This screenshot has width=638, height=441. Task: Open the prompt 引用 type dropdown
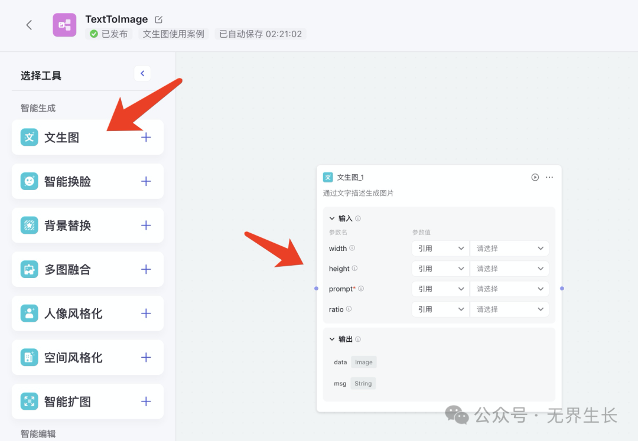440,289
